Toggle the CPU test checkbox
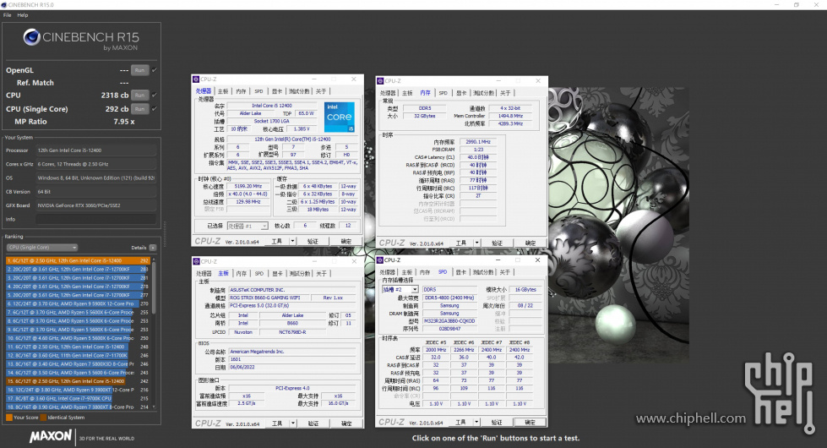This screenshot has width=827, height=448. click(154, 95)
